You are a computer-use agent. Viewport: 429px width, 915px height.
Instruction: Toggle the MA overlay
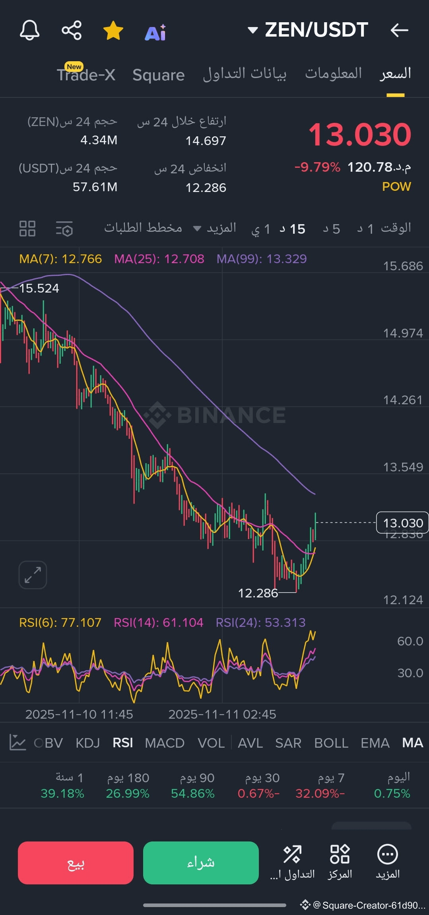click(412, 742)
